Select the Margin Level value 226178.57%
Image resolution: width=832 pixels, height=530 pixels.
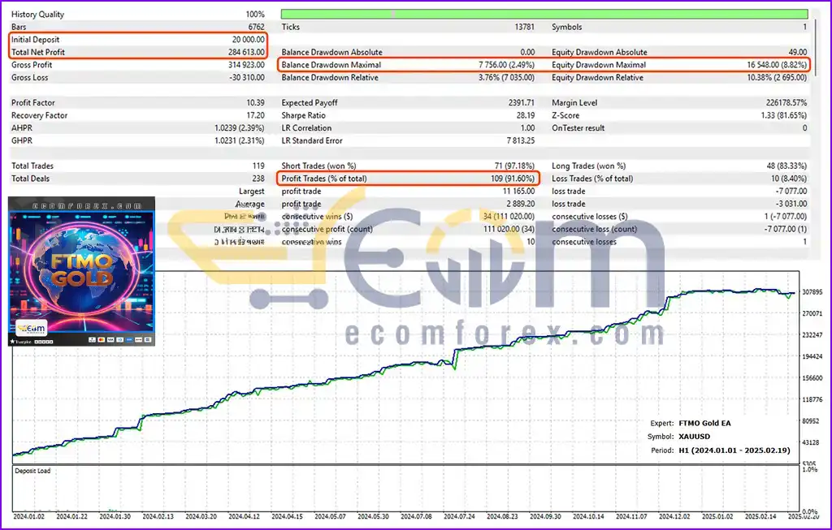786,103
